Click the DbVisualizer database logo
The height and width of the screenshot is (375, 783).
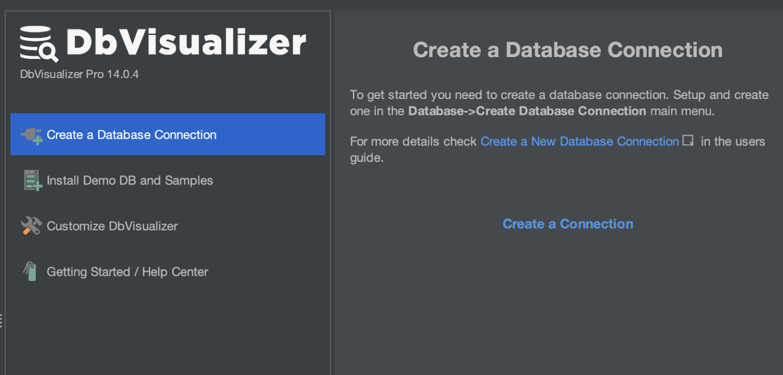(38, 43)
